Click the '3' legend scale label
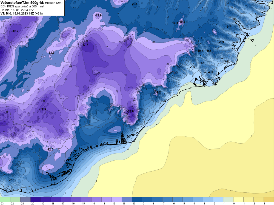Image resolution: width=274 pixels, height=205 pixels. point(264,203)
